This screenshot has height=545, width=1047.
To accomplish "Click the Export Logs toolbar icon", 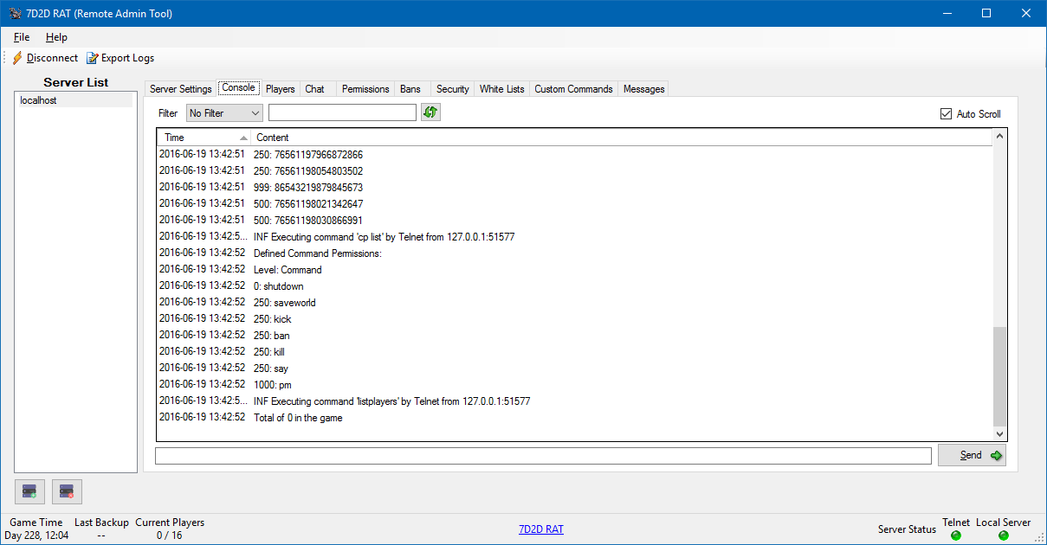I will pos(93,58).
